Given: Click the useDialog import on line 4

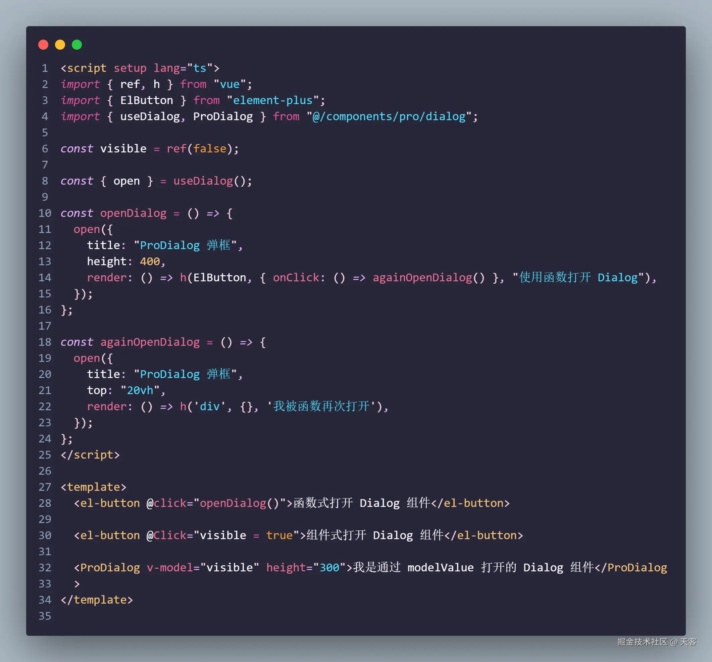Looking at the screenshot, I should (x=150, y=116).
